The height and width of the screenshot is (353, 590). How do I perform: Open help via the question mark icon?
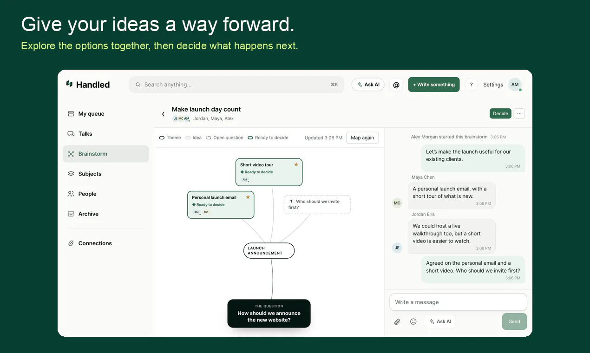coord(471,85)
